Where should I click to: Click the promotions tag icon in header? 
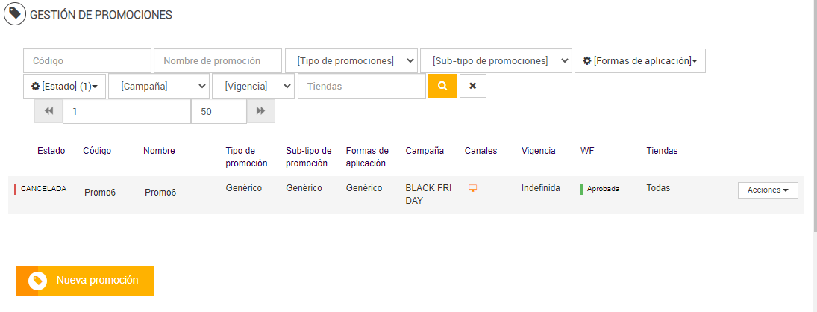(x=15, y=14)
